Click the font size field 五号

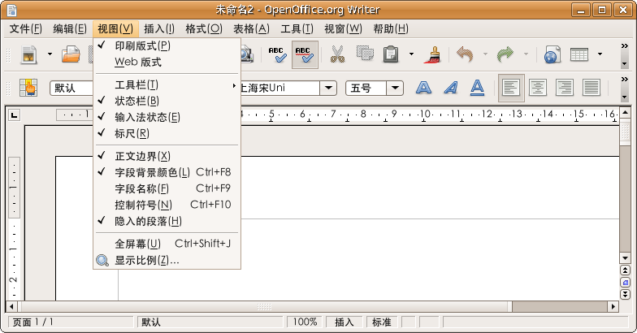[x=366, y=88]
